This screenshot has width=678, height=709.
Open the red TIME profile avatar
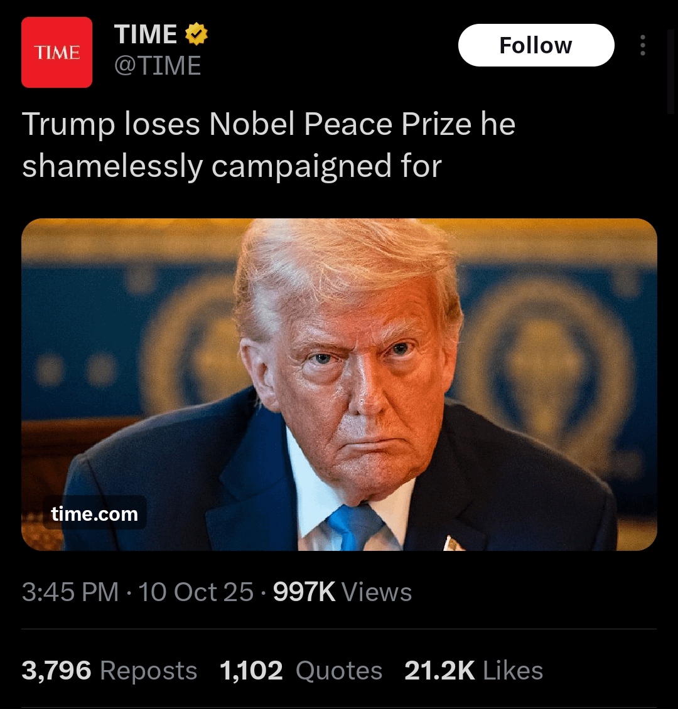point(56,52)
